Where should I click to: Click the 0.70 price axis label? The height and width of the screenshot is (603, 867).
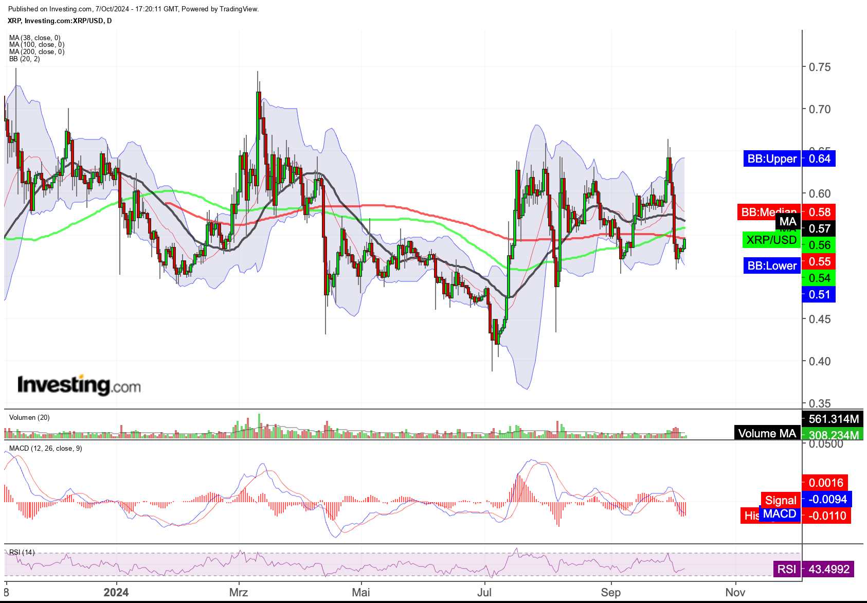(820, 109)
